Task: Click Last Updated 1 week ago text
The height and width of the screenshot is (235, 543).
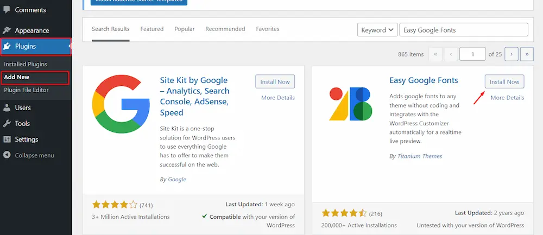Action: click(260, 204)
